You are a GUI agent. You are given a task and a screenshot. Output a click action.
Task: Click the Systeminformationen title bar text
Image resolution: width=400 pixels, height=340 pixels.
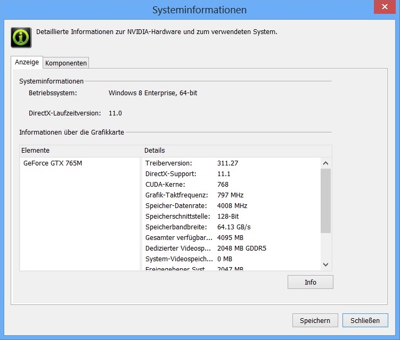click(x=200, y=10)
